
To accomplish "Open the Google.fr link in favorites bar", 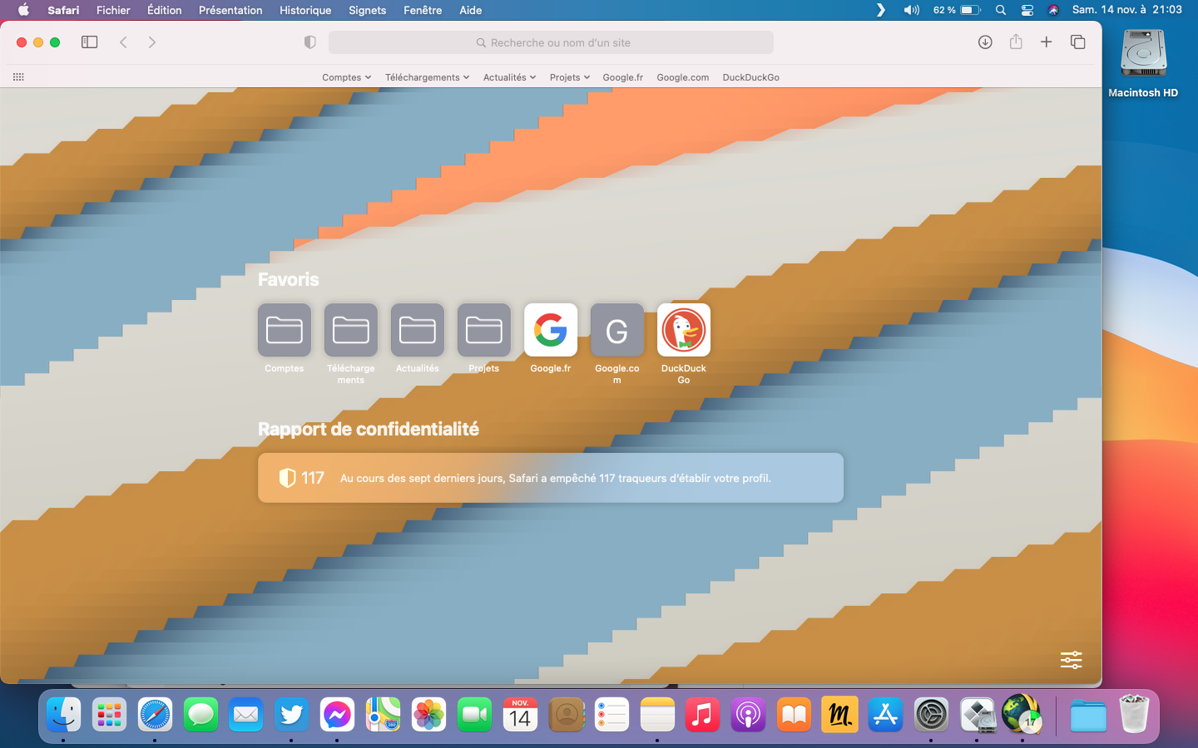I will tap(623, 77).
